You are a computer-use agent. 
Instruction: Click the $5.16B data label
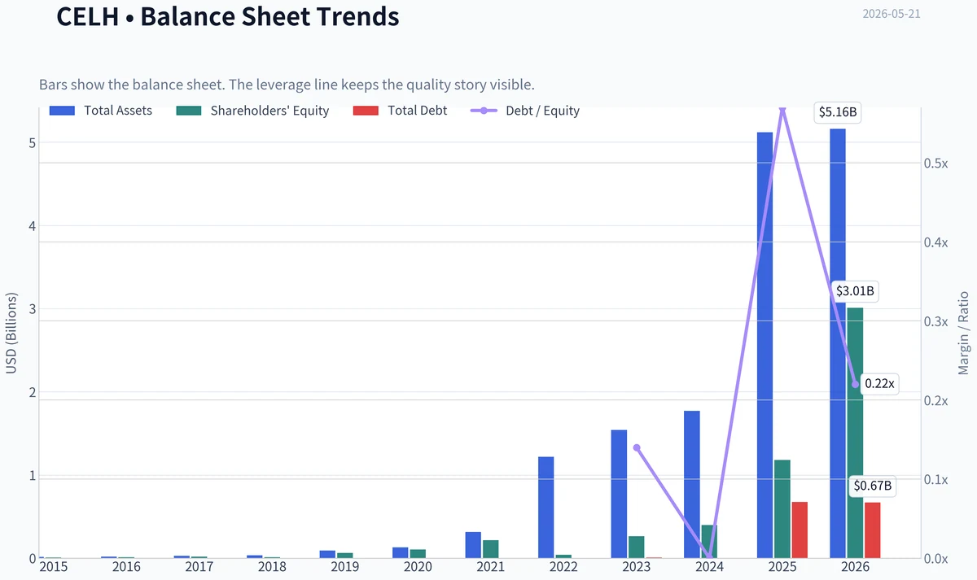[x=838, y=112]
